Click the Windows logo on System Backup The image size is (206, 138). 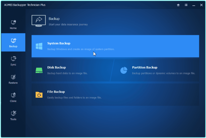pyautogui.click(x=39, y=46)
